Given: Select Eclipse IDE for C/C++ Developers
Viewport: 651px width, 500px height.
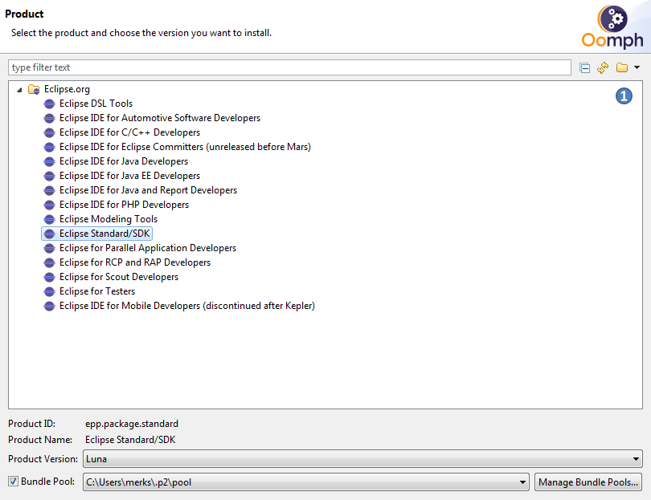Looking at the screenshot, I should pos(129,132).
